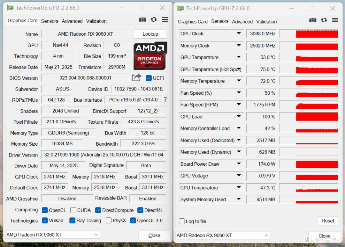Click the 3068.0 MHz GPU Clock value
Image resolution: width=345 pixels, height=247 pixels.
(x=261, y=33)
